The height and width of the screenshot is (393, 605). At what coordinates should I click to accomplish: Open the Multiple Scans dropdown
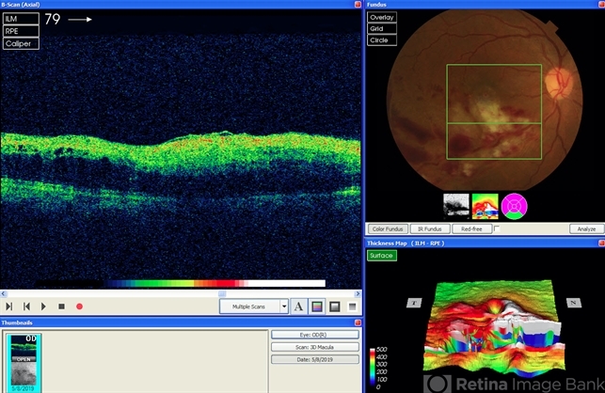click(283, 307)
